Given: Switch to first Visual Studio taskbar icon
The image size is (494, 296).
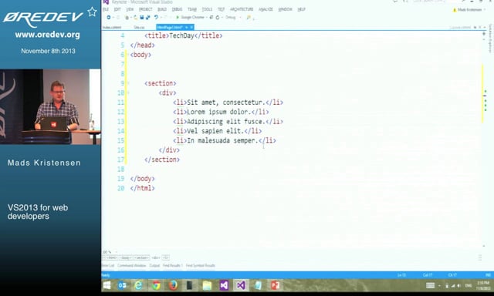Looking at the screenshot, I should pos(224,286).
